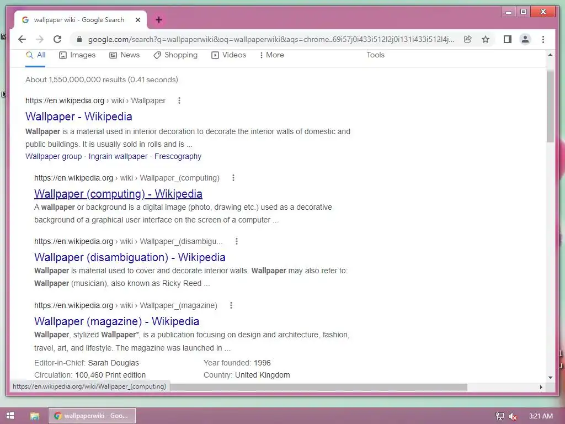Click the Editor-in-Chief Sarah Douglas text
The width and height of the screenshot is (565, 424).
(87, 363)
